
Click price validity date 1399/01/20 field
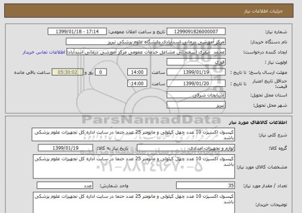196,83
